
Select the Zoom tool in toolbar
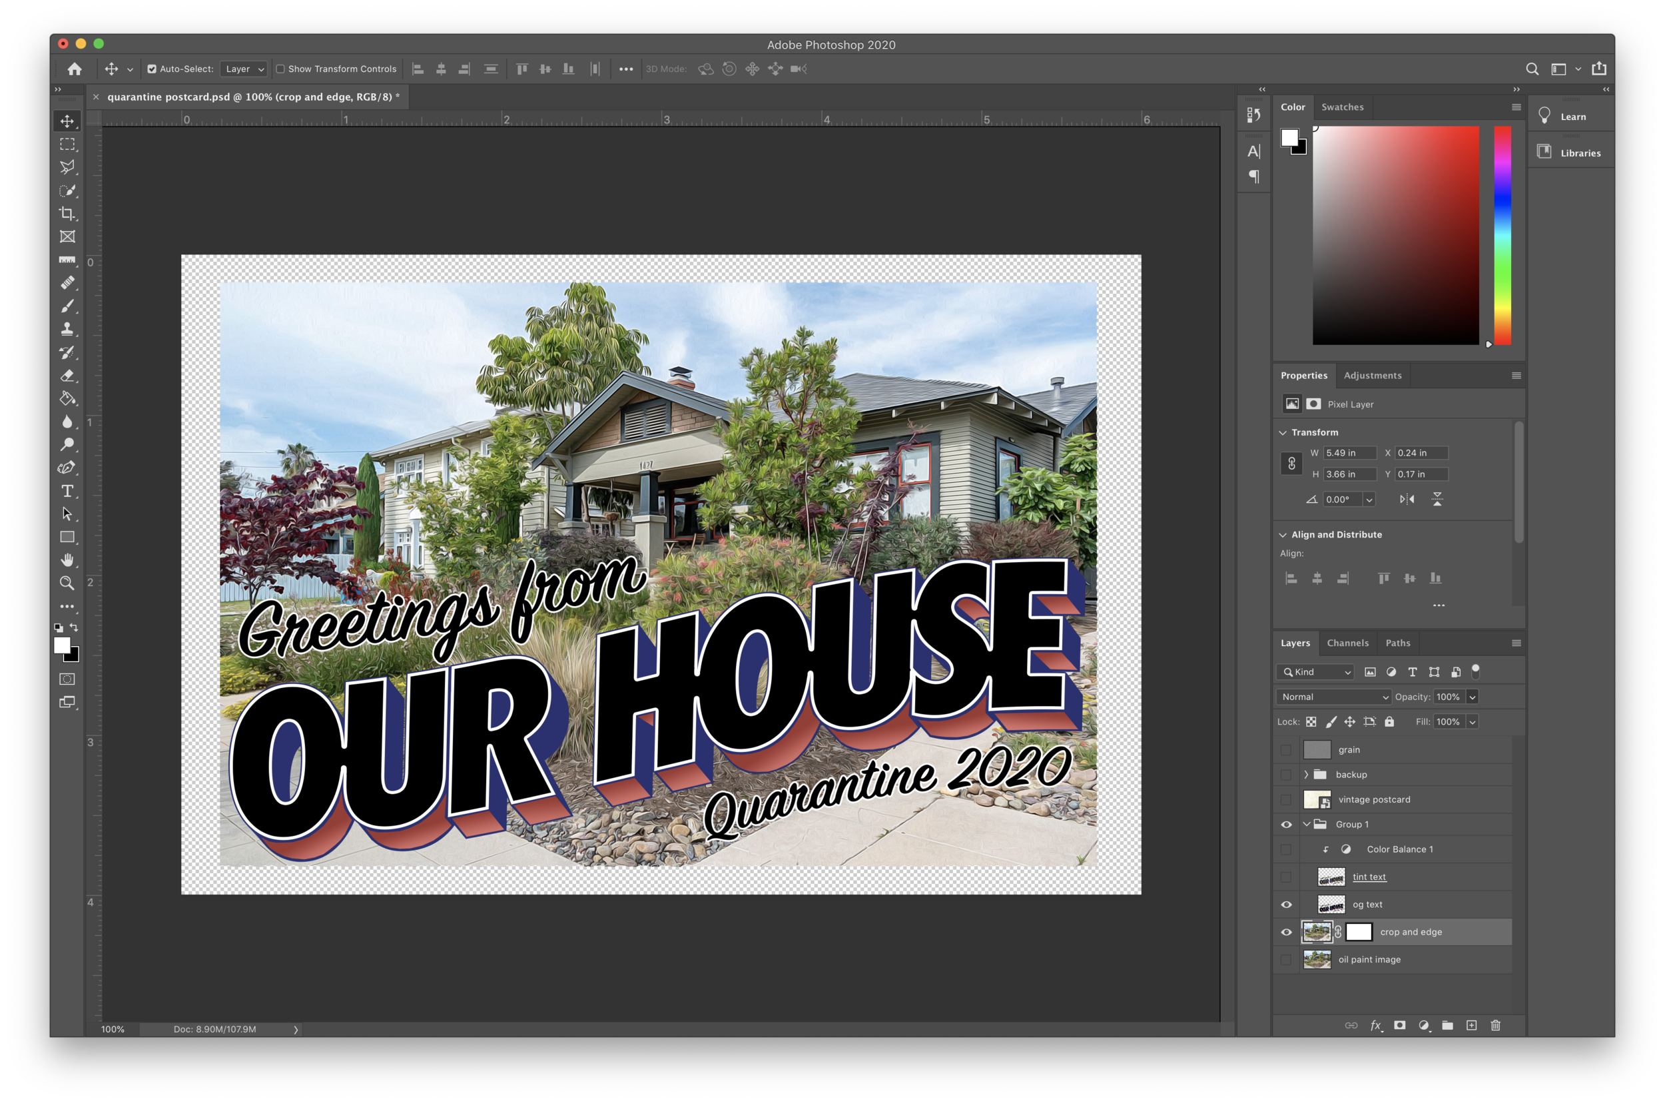tap(67, 582)
